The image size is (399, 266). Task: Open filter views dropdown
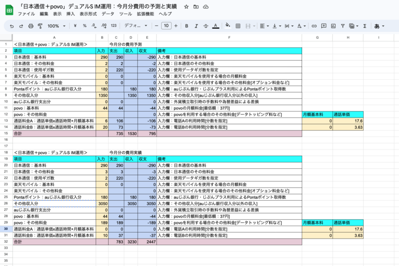pyautogui.click(x=354, y=26)
